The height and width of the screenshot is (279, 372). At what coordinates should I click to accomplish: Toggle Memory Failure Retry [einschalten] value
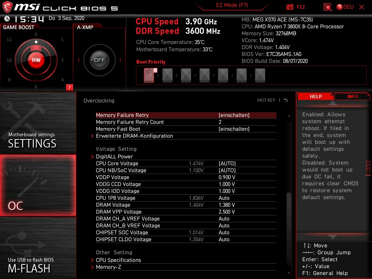click(234, 115)
